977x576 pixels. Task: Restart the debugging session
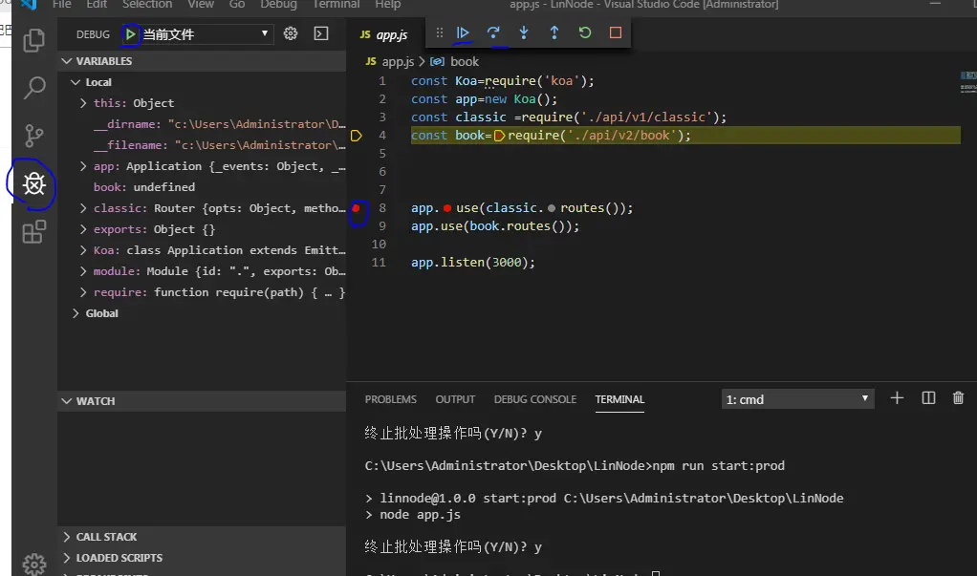coord(584,33)
